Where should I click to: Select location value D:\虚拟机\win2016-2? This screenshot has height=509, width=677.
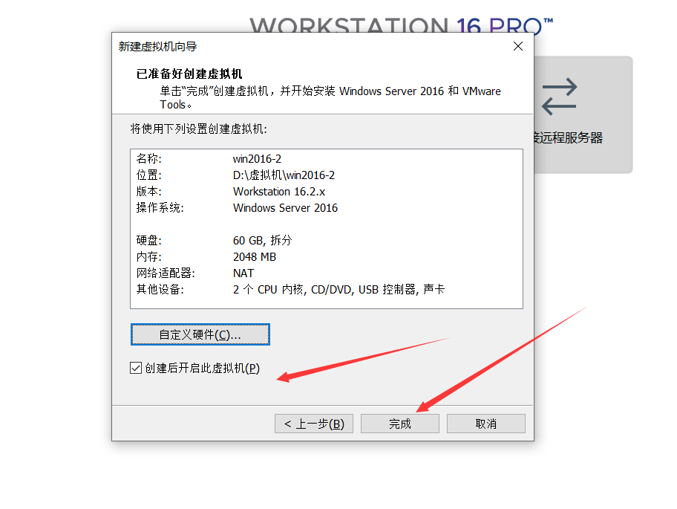click(284, 175)
